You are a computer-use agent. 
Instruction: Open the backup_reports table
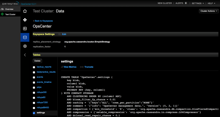point(44,67)
